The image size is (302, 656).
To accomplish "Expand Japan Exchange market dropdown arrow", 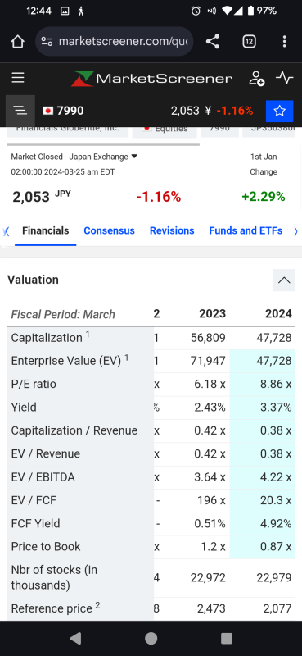I will pyautogui.click(x=134, y=157).
